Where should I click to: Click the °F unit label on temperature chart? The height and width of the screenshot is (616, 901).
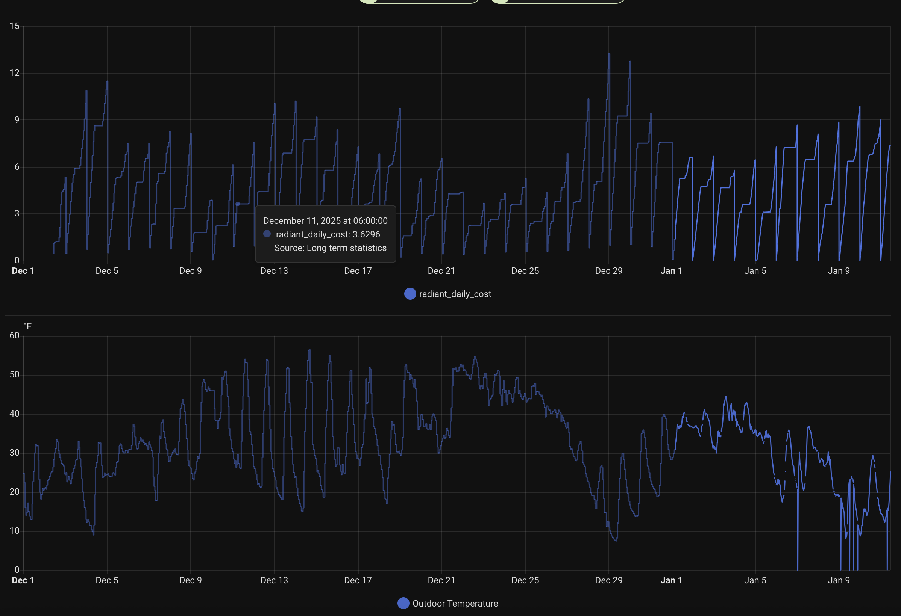tap(27, 326)
